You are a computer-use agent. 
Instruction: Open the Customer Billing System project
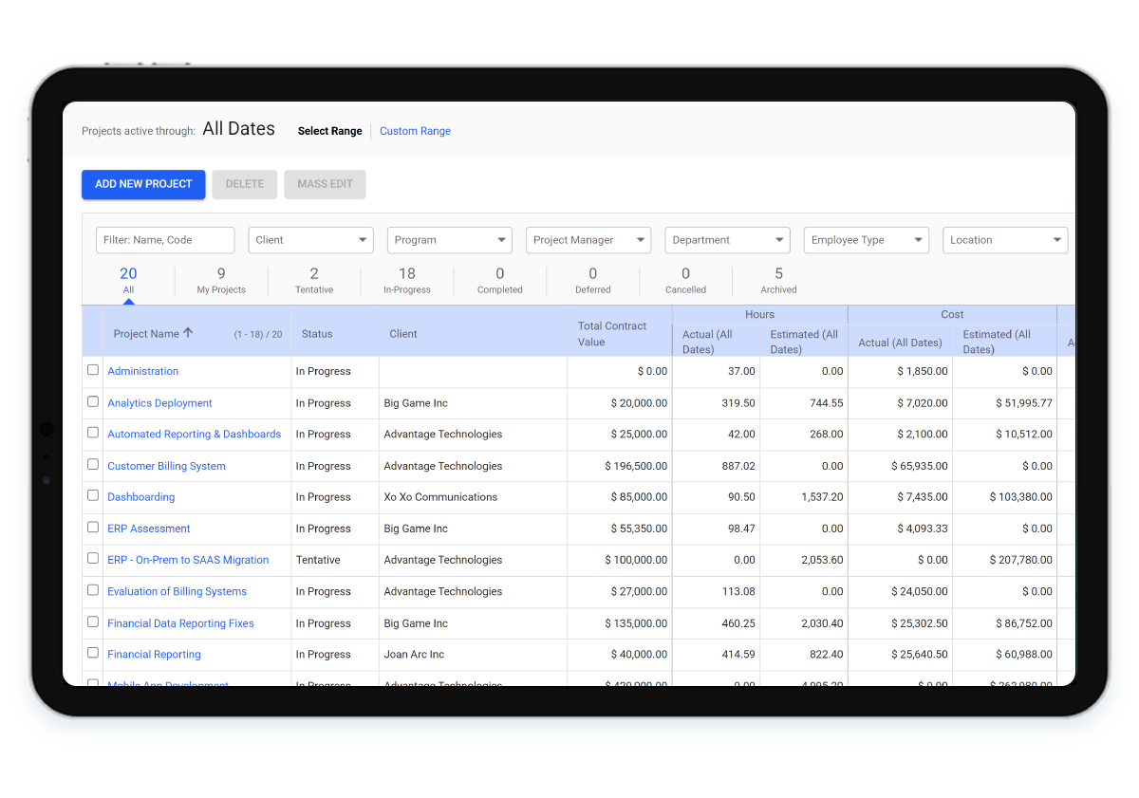167,466
